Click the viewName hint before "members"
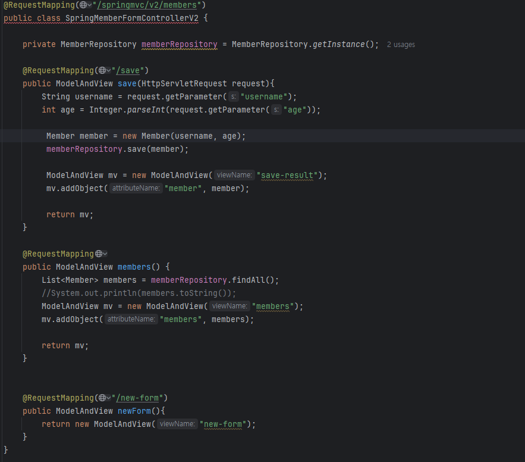 230,306
